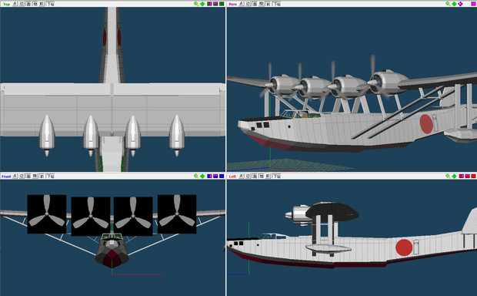Screen dimensions: 477x296
Task: Click the magenta rotate icon in Pers view
Action: [x=460, y=4]
